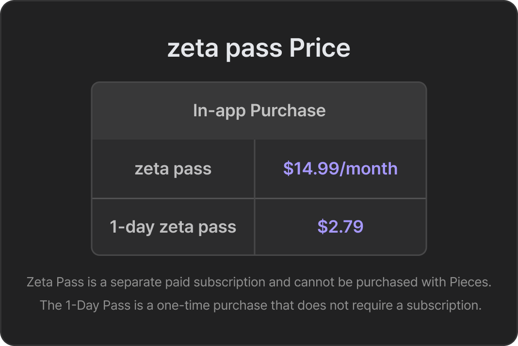Click '1-Day Pass' in the second footnote

point(92,305)
